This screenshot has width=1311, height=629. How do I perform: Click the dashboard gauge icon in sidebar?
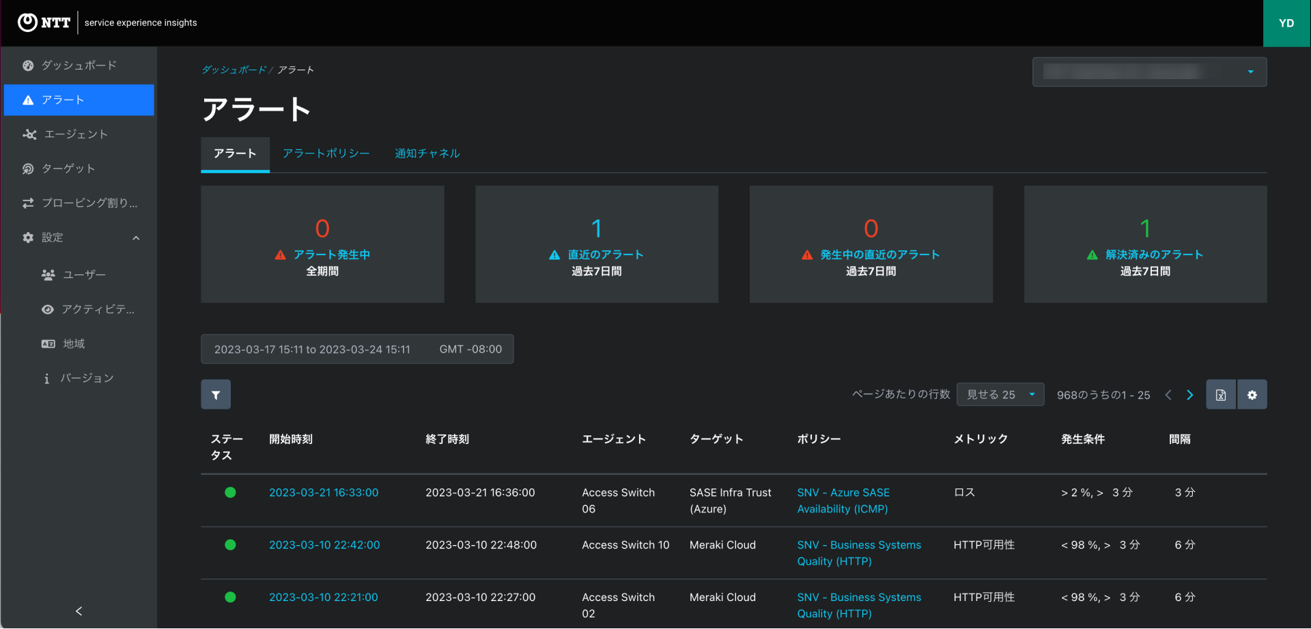pyautogui.click(x=28, y=65)
